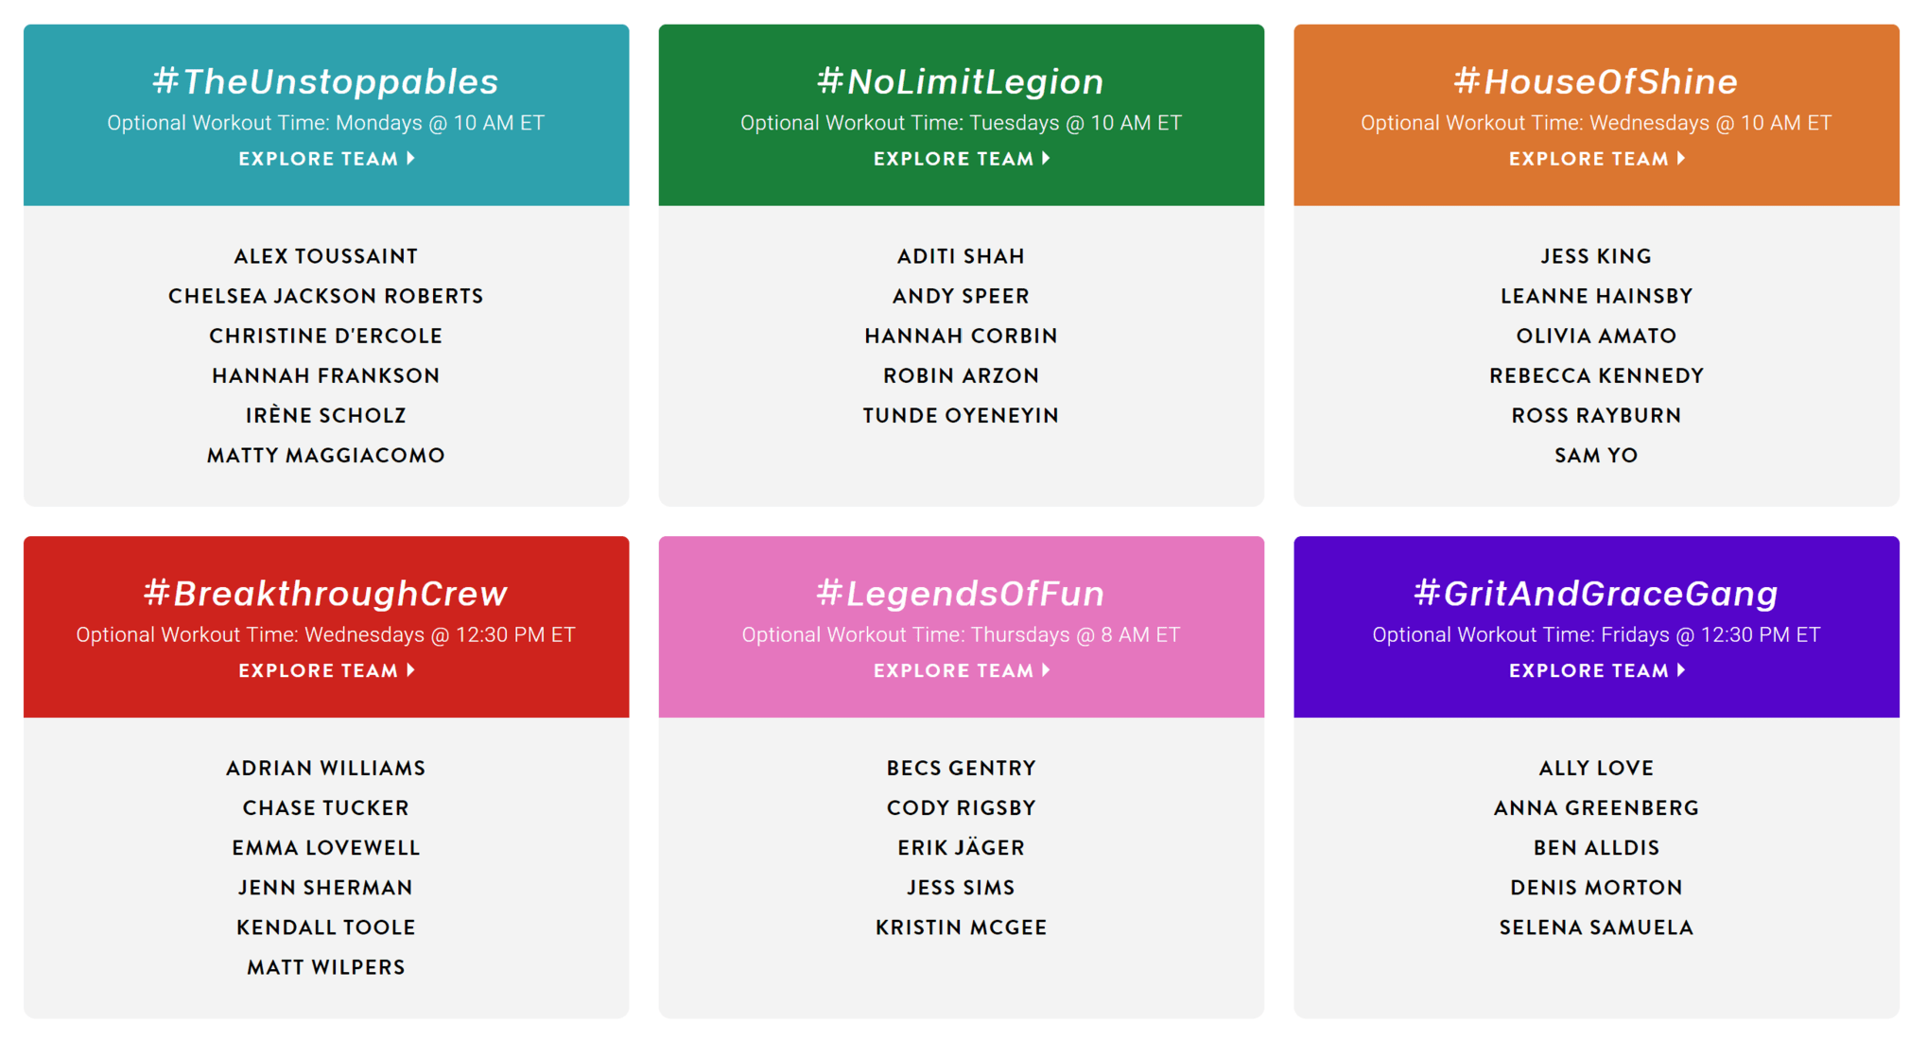The height and width of the screenshot is (1040, 1927).
Task: Click arrow icon beside HouseOfShine Explore Team
Action: (1682, 159)
